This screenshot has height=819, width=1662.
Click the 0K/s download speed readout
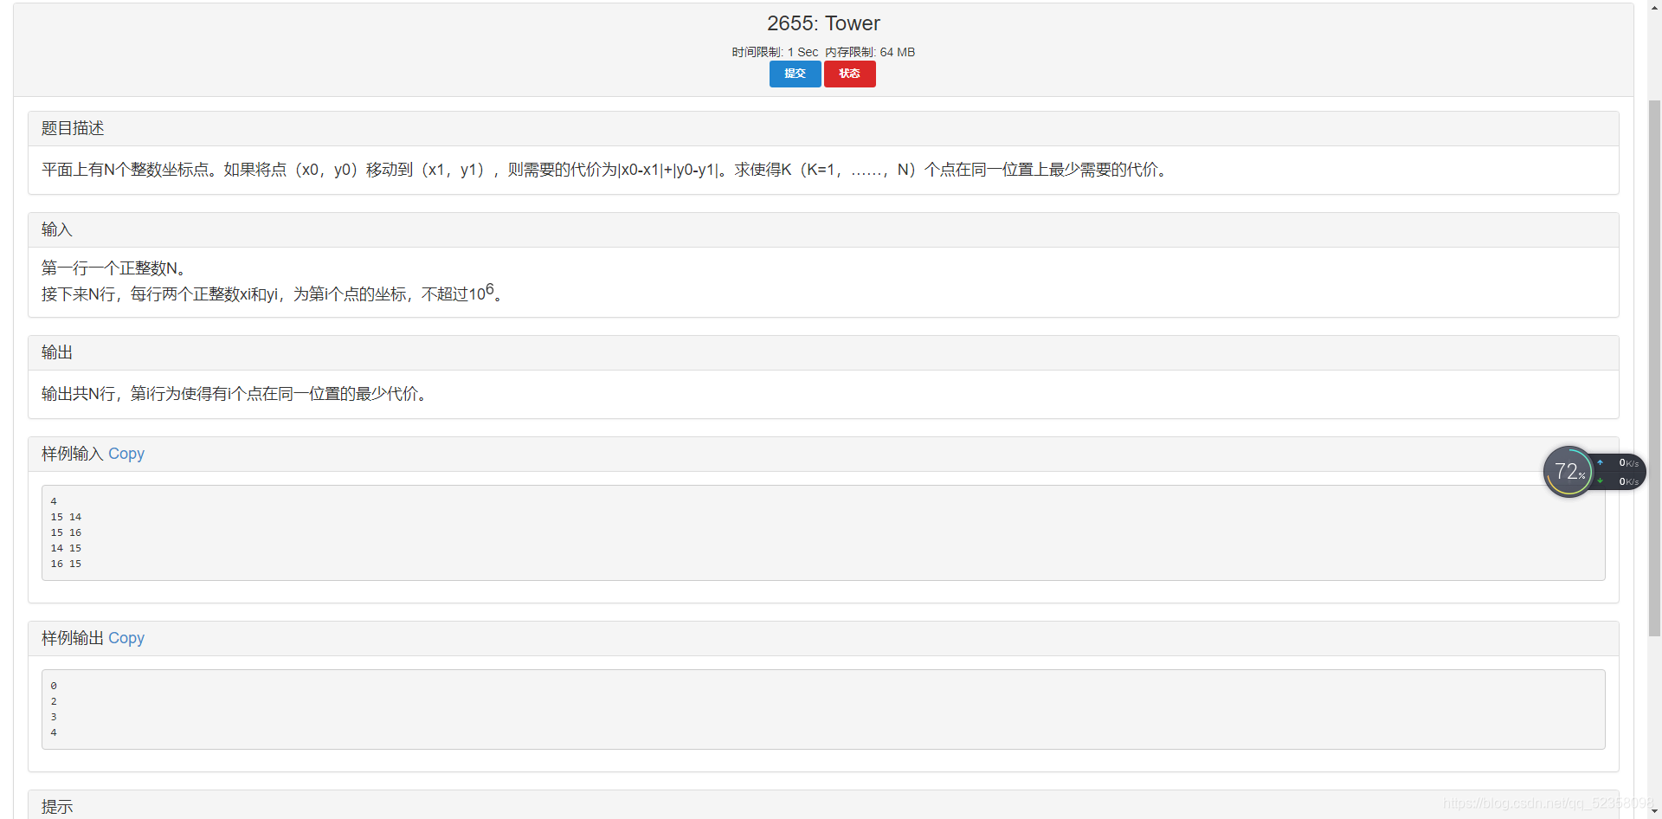[x=1629, y=481]
